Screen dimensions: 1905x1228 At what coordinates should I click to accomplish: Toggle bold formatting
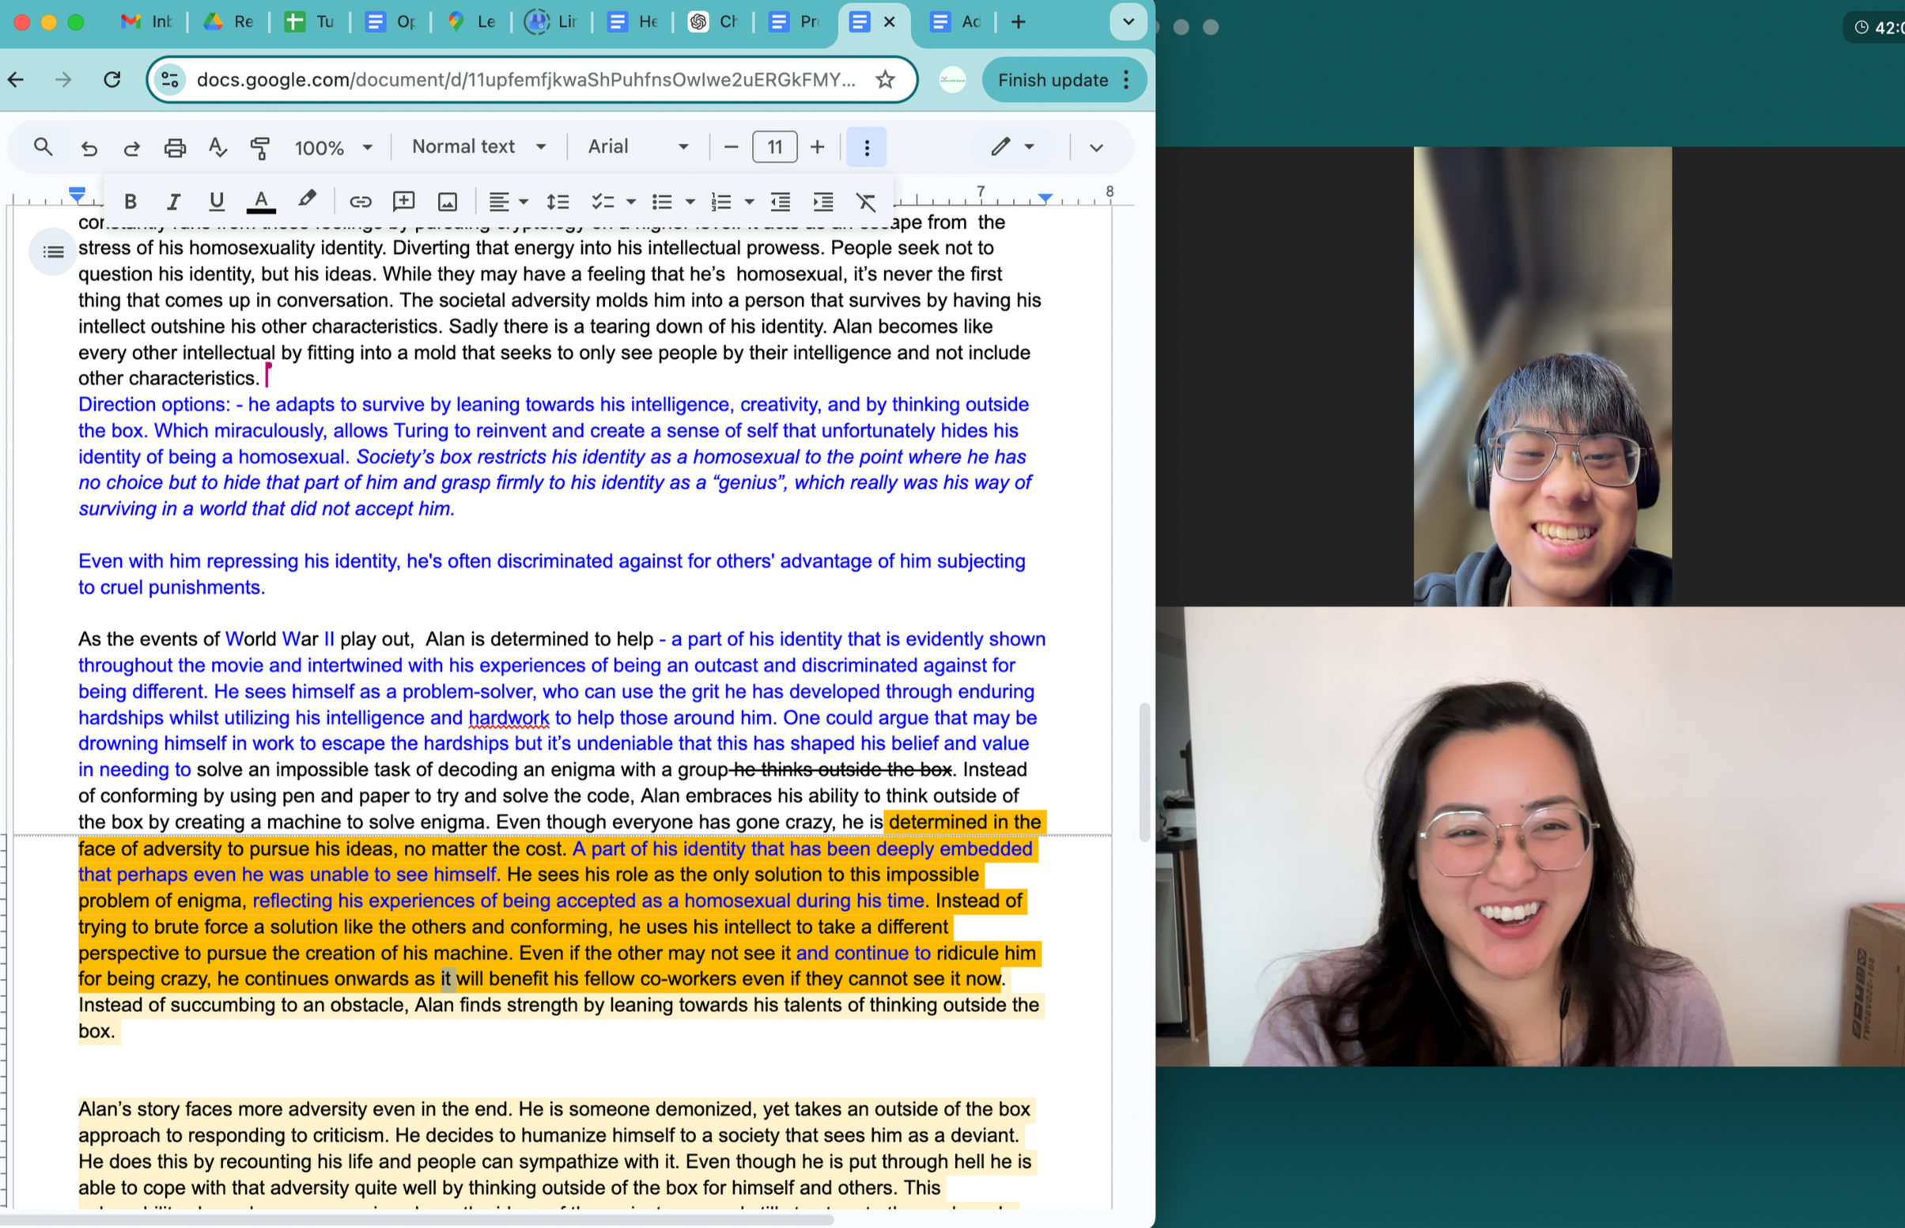click(130, 201)
